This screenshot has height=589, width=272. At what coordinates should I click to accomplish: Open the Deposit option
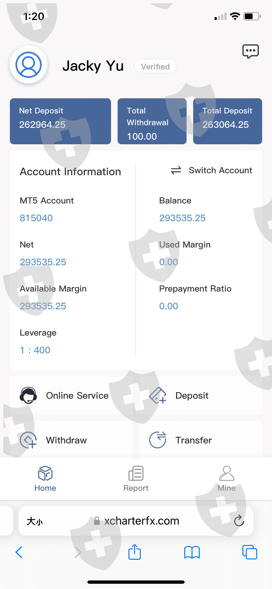(201, 395)
